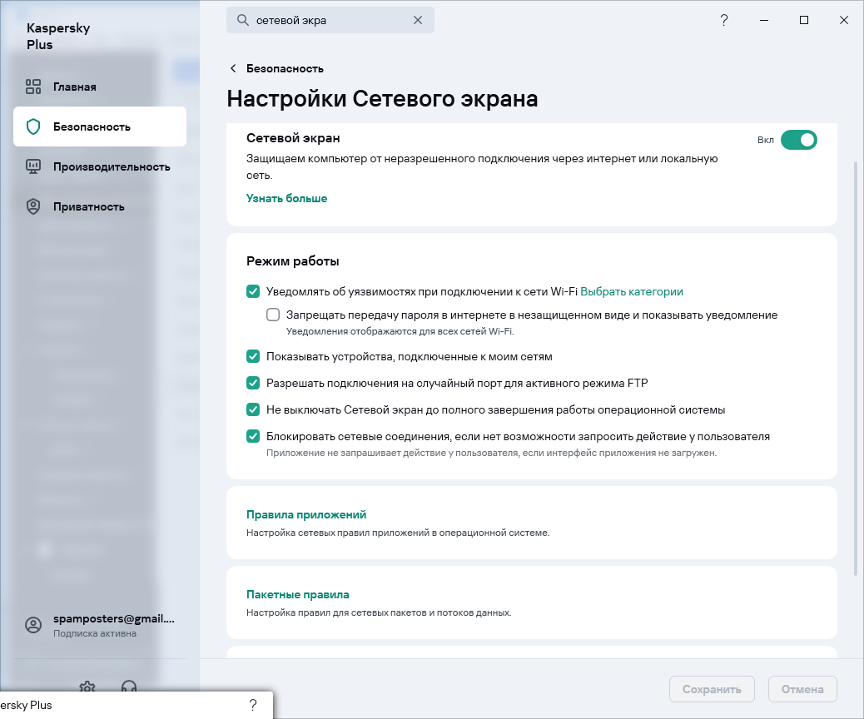Uncheck Wi-Fi vulnerability notification checkbox

(x=253, y=291)
